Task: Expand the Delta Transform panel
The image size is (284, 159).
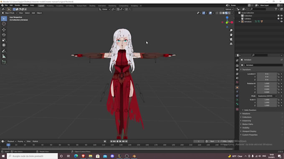Action: pos(250,110)
